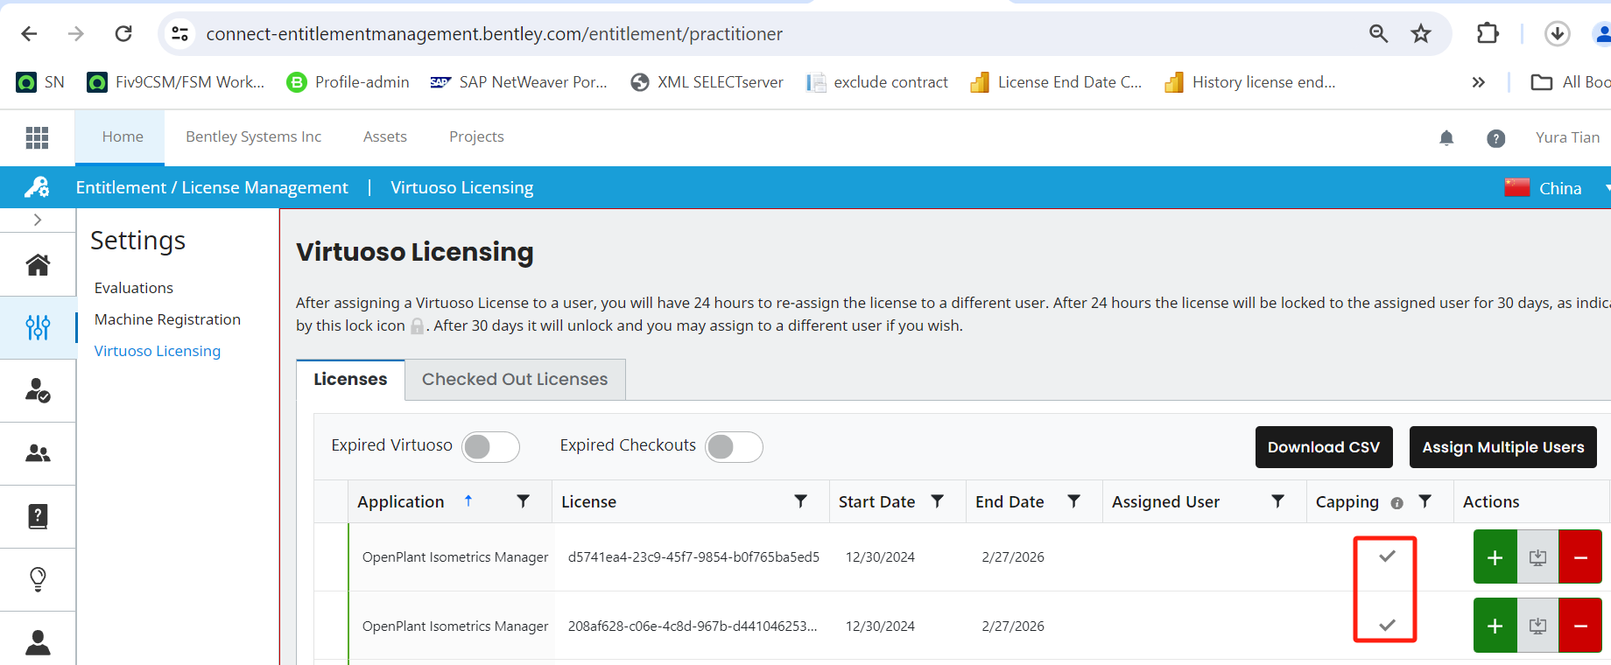Open the help question mark icon
The width and height of the screenshot is (1611, 665).
(x=1495, y=138)
